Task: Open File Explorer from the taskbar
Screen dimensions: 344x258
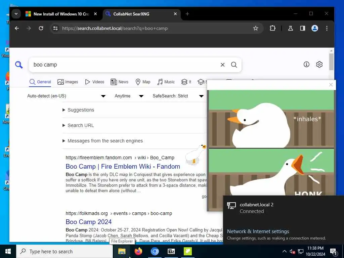Action: click(122, 251)
